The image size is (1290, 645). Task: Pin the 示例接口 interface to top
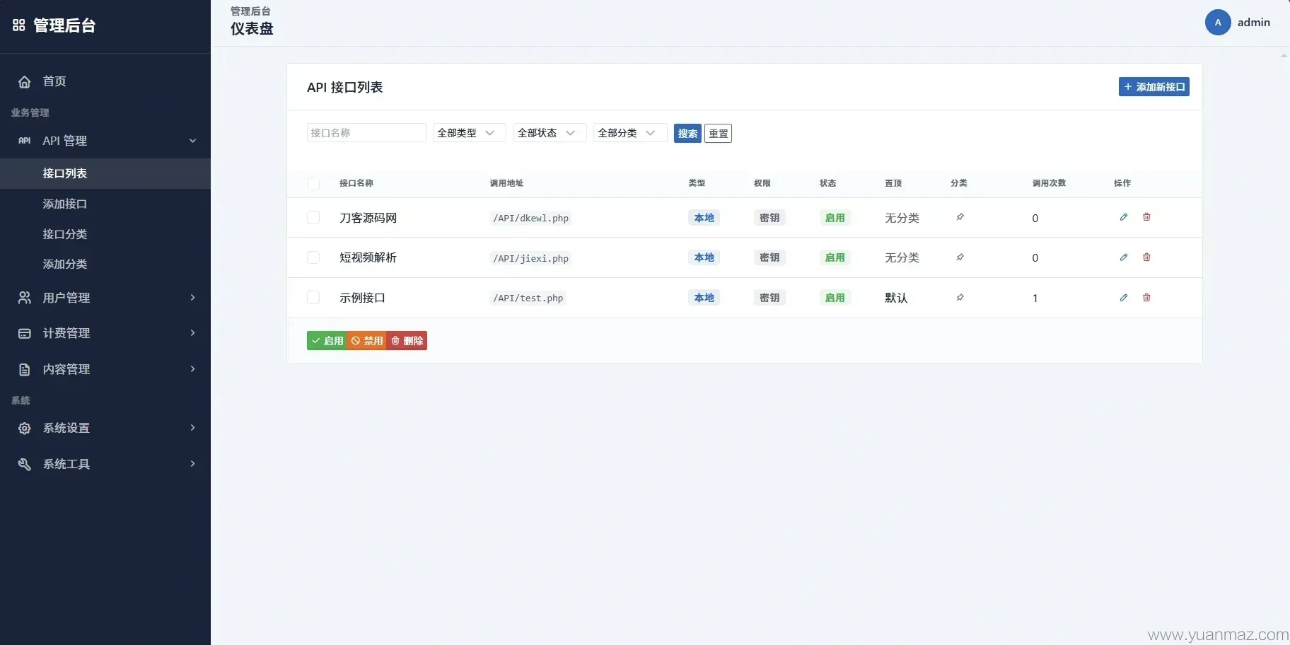pyautogui.click(x=960, y=298)
